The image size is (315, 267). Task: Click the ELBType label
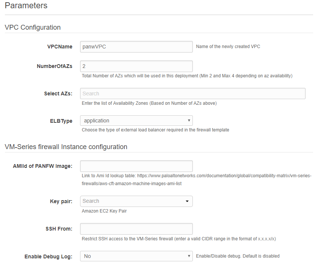tap(61, 121)
